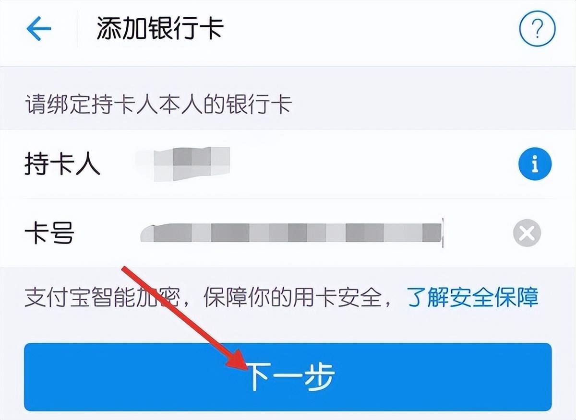Tap the 下一步 button
The image size is (576, 420).
click(x=288, y=377)
